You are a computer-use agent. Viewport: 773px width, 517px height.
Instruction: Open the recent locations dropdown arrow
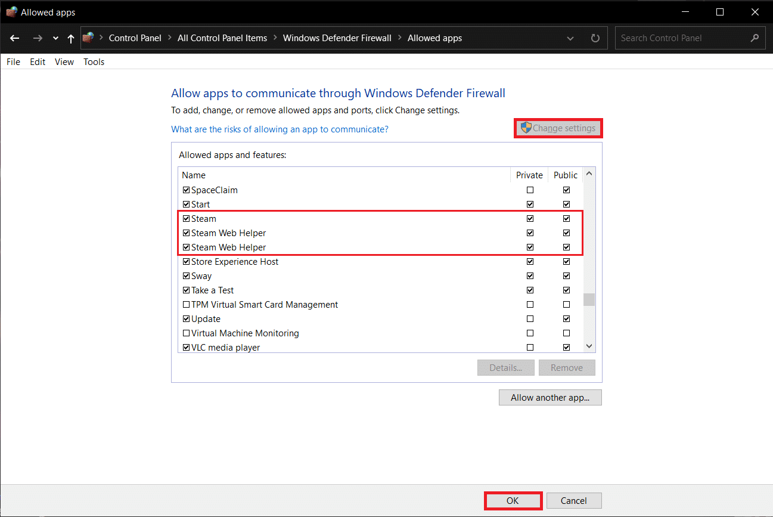tap(55, 38)
